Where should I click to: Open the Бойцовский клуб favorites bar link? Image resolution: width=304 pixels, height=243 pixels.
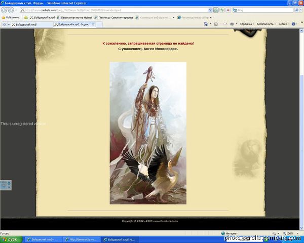coord(42,17)
